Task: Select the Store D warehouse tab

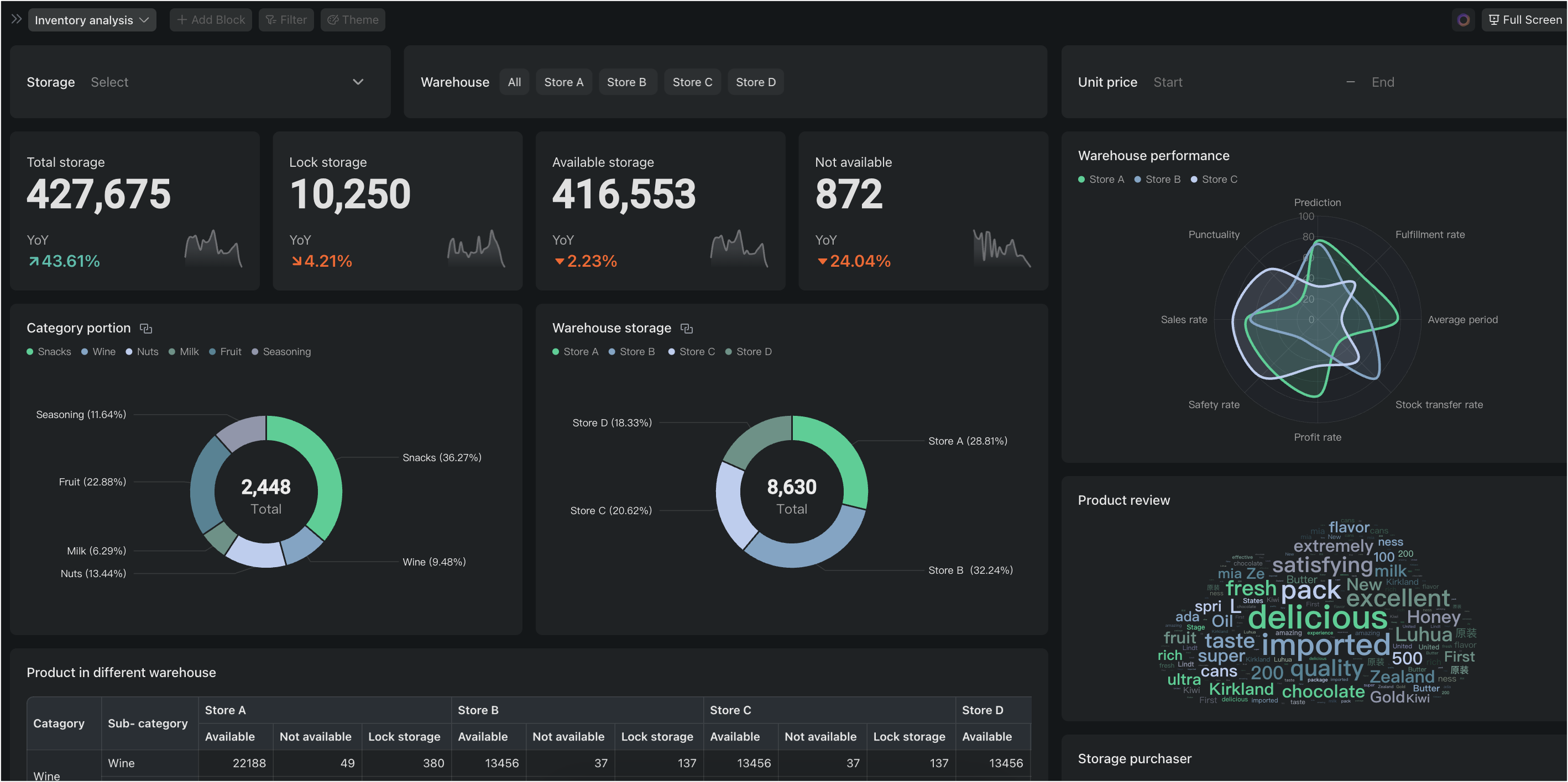Action: [x=755, y=82]
